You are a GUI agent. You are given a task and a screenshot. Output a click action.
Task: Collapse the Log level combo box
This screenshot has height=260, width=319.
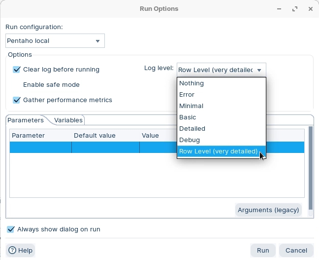tap(259, 70)
